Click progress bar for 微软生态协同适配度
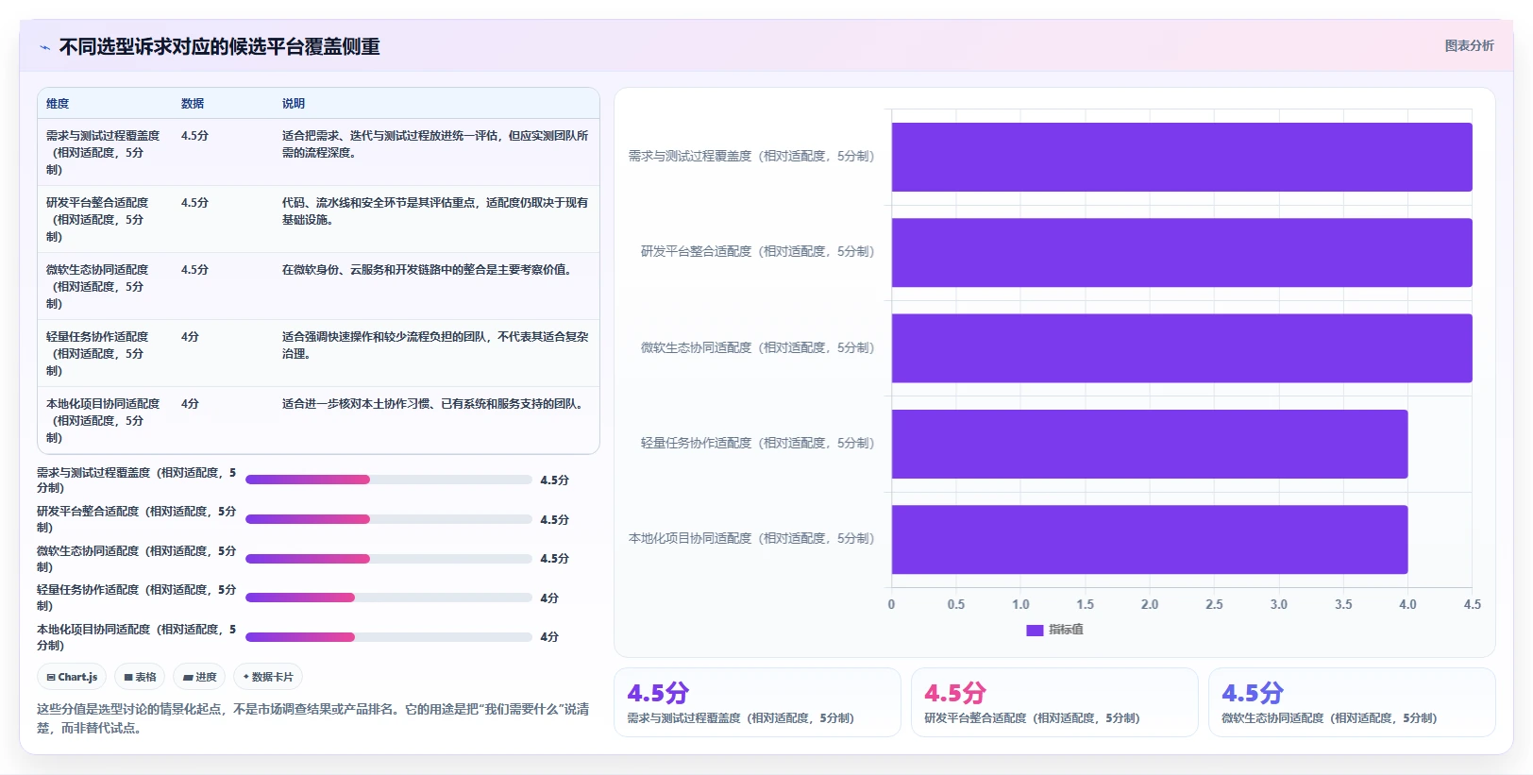 point(388,559)
